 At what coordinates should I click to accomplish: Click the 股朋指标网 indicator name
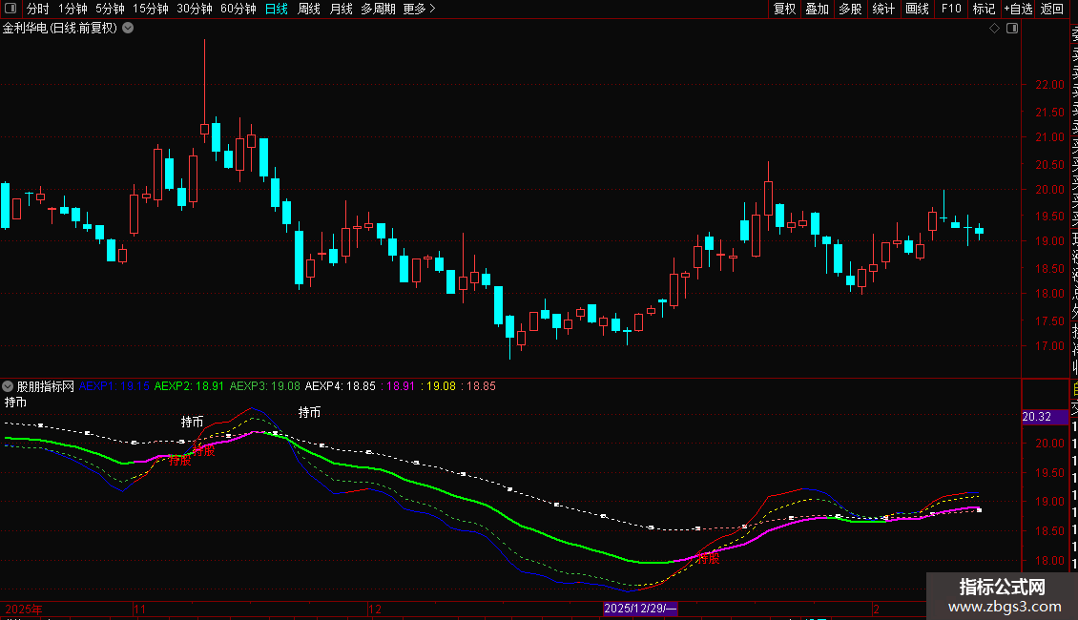click(x=46, y=386)
